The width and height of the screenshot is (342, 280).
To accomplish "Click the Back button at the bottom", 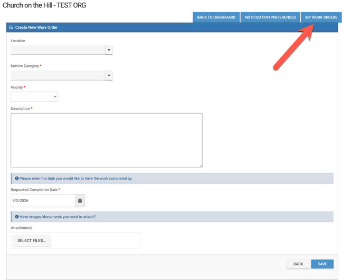I will (298, 264).
